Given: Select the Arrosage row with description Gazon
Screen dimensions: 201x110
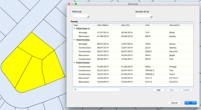Looking at the screenshot, I should (133, 44).
